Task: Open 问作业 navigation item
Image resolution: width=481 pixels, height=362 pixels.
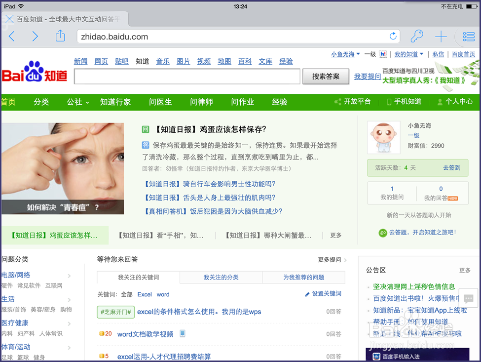Action: point(242,102)
